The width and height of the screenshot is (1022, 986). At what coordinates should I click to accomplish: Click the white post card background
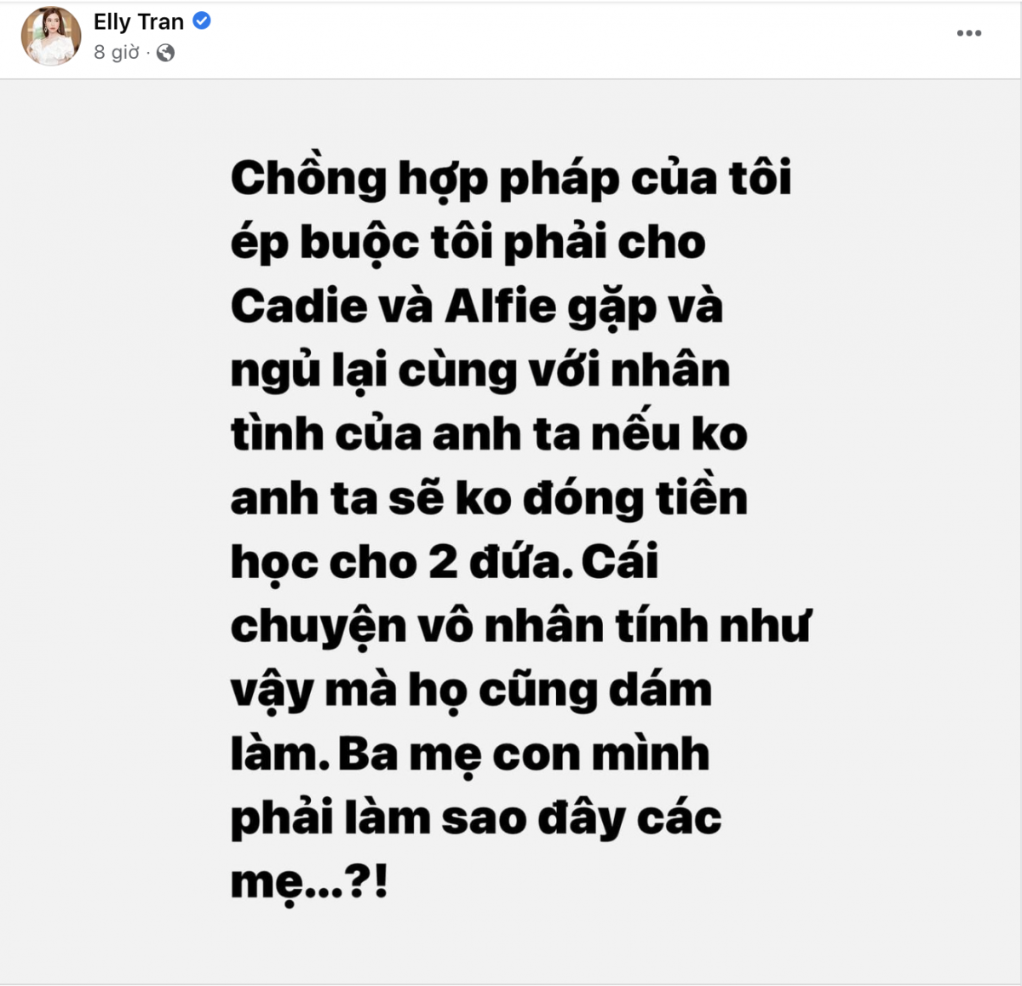(x=511, y=38)
